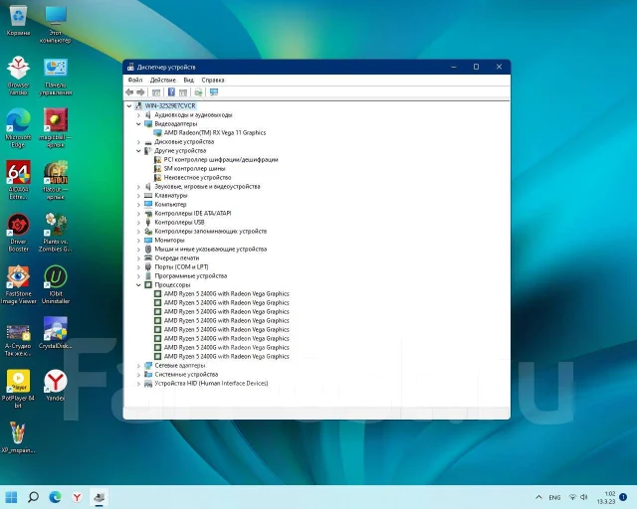Collapse the Процессоры category

tap(138, 285)
